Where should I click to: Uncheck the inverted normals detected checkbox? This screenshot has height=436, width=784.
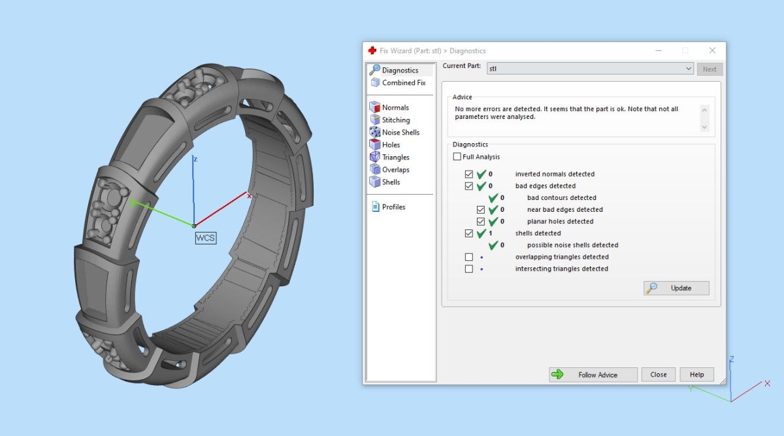click(468, 175)
